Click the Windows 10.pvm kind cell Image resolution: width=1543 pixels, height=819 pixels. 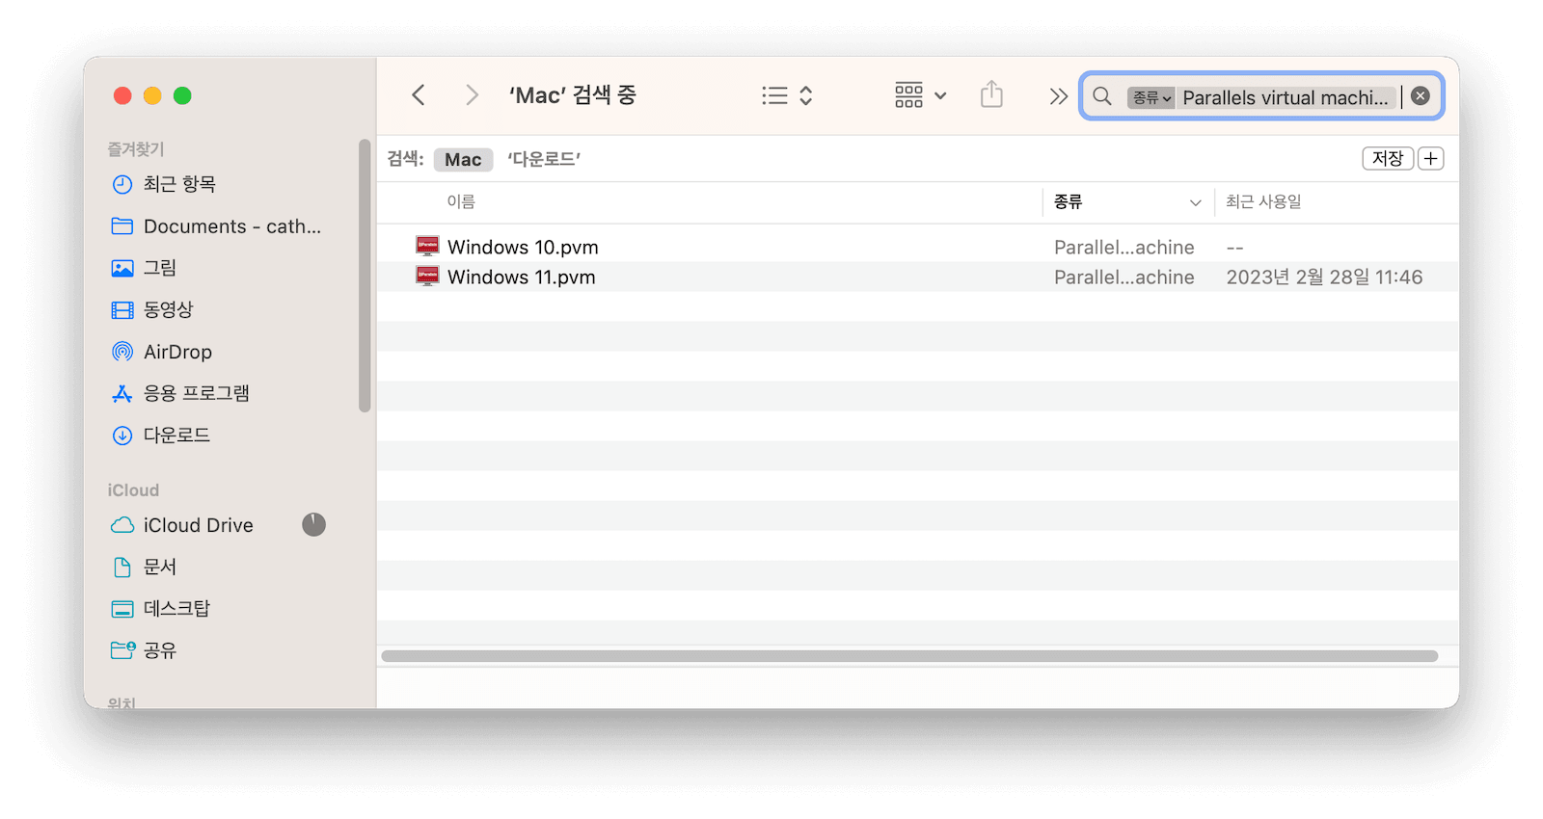tap(1123, 248)
